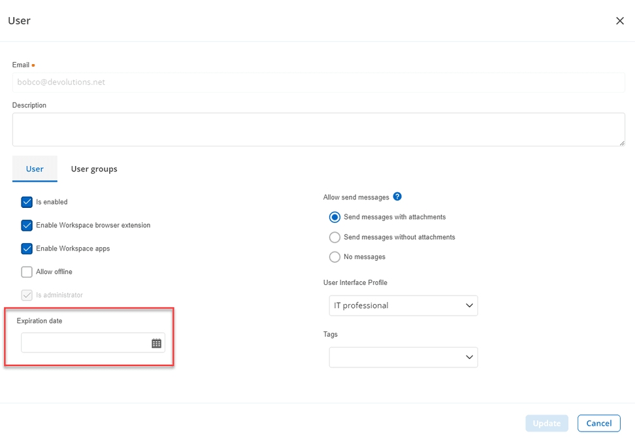635x438 pixels.
Task: Click inside the Description text area
Action: [x=318, y=129]
